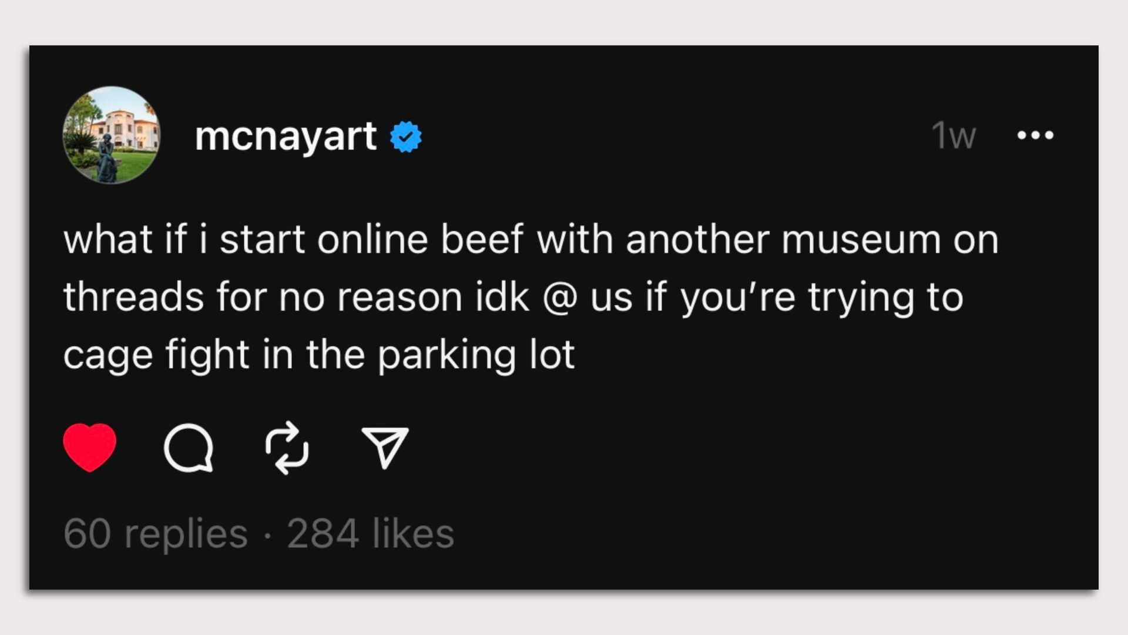The width and height of the screenshot is (1128, 635).
Task: Click the @ symbol in the post
Action: click(x=560, y=298)
